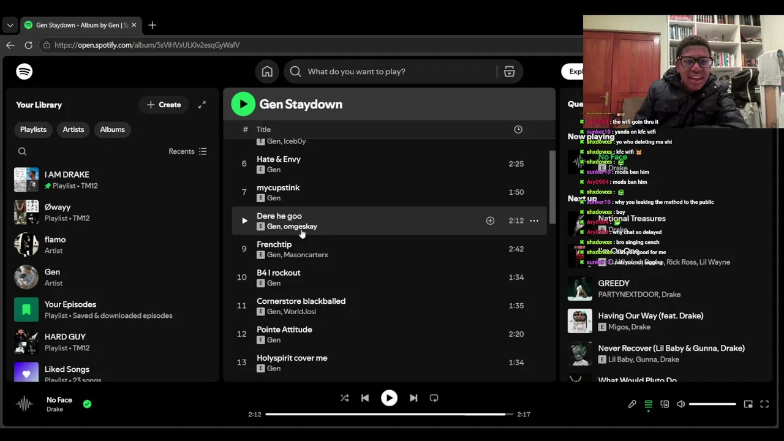Open artist link omgeskay
This screenshot has width=784, height=441.
300,227
